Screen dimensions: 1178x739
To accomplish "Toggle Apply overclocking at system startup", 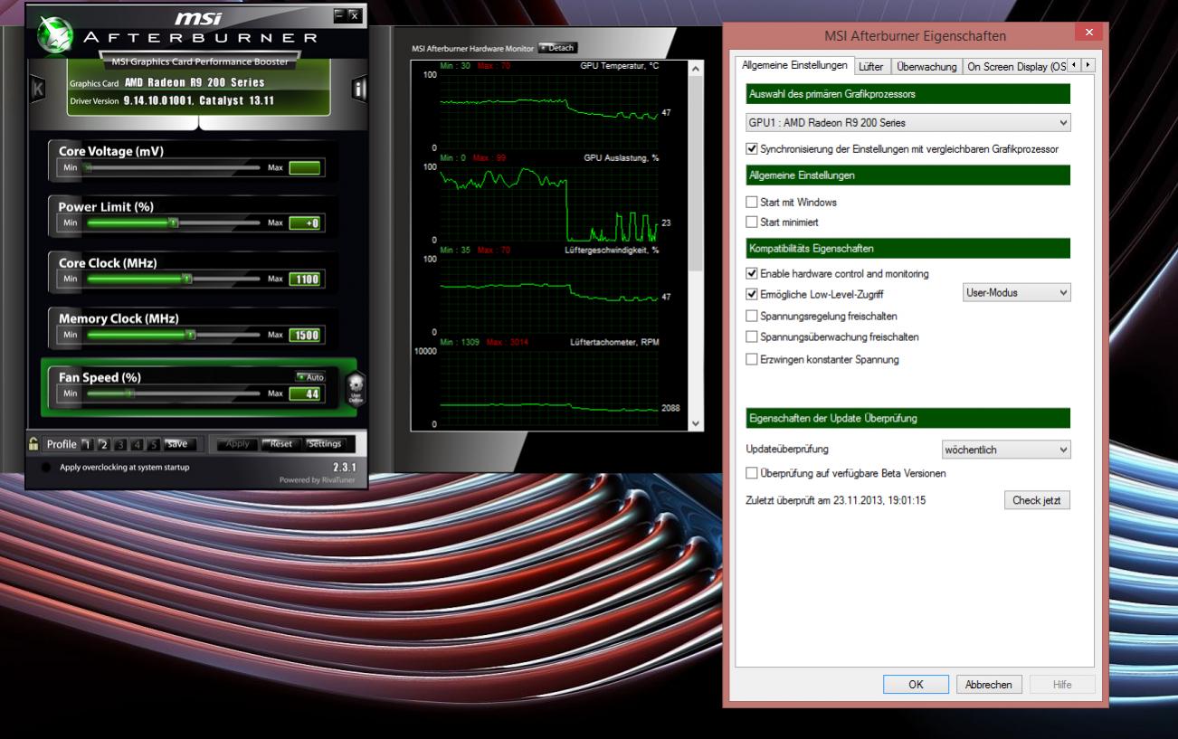I will click(46, 468).
